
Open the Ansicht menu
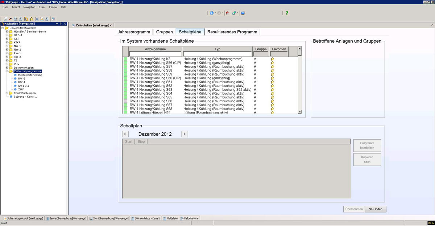[x=16, y=7]
